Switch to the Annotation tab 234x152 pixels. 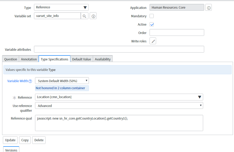point(29,59)
